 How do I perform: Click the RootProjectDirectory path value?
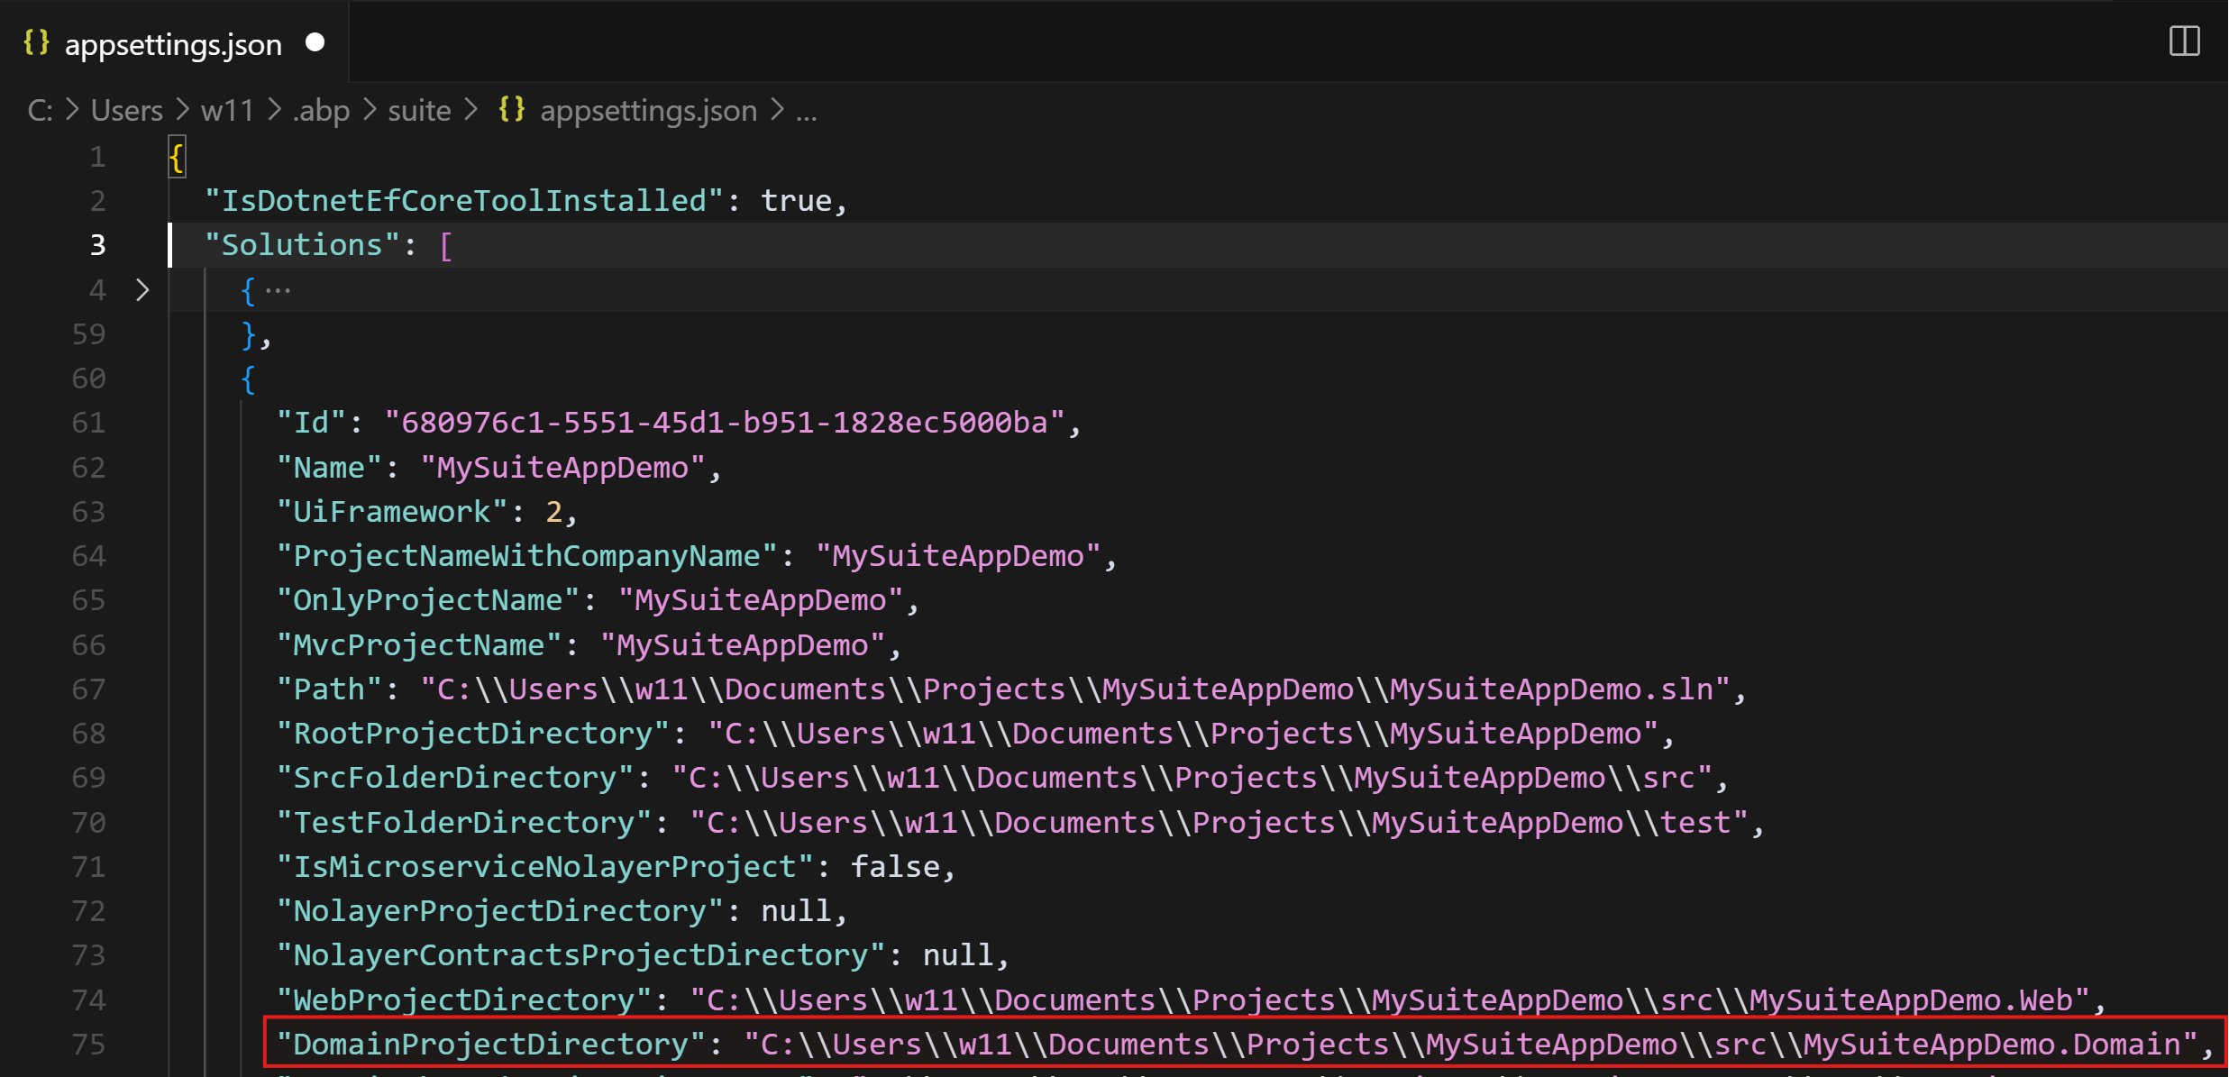pos(1183,734)
